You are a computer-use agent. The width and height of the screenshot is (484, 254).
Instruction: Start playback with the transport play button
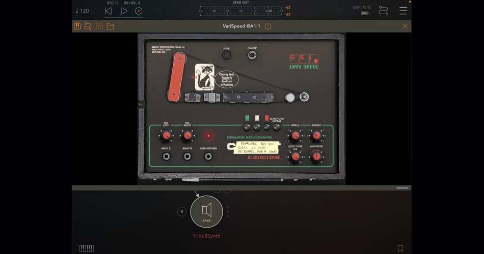[x=124, y=11]
